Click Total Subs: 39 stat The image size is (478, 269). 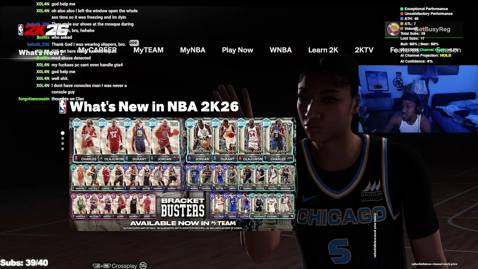click(x=413, y=33)
